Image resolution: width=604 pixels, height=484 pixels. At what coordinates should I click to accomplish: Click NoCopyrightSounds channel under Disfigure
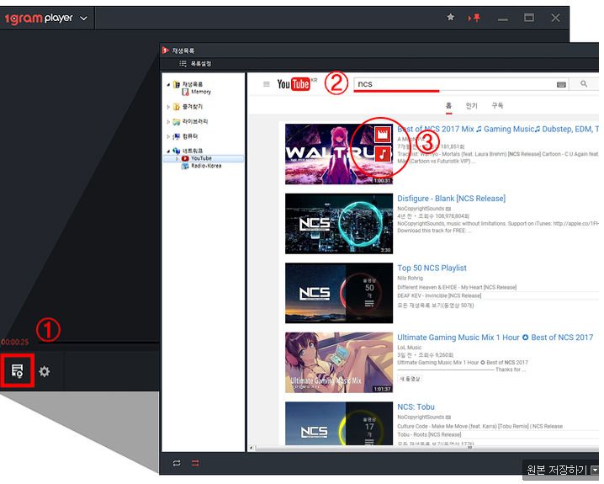(x=421, y=209)
